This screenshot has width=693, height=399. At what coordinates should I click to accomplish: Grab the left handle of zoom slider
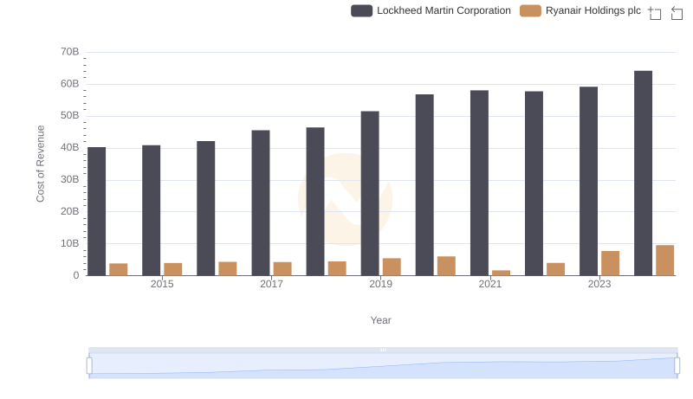(x=89, y=366)
